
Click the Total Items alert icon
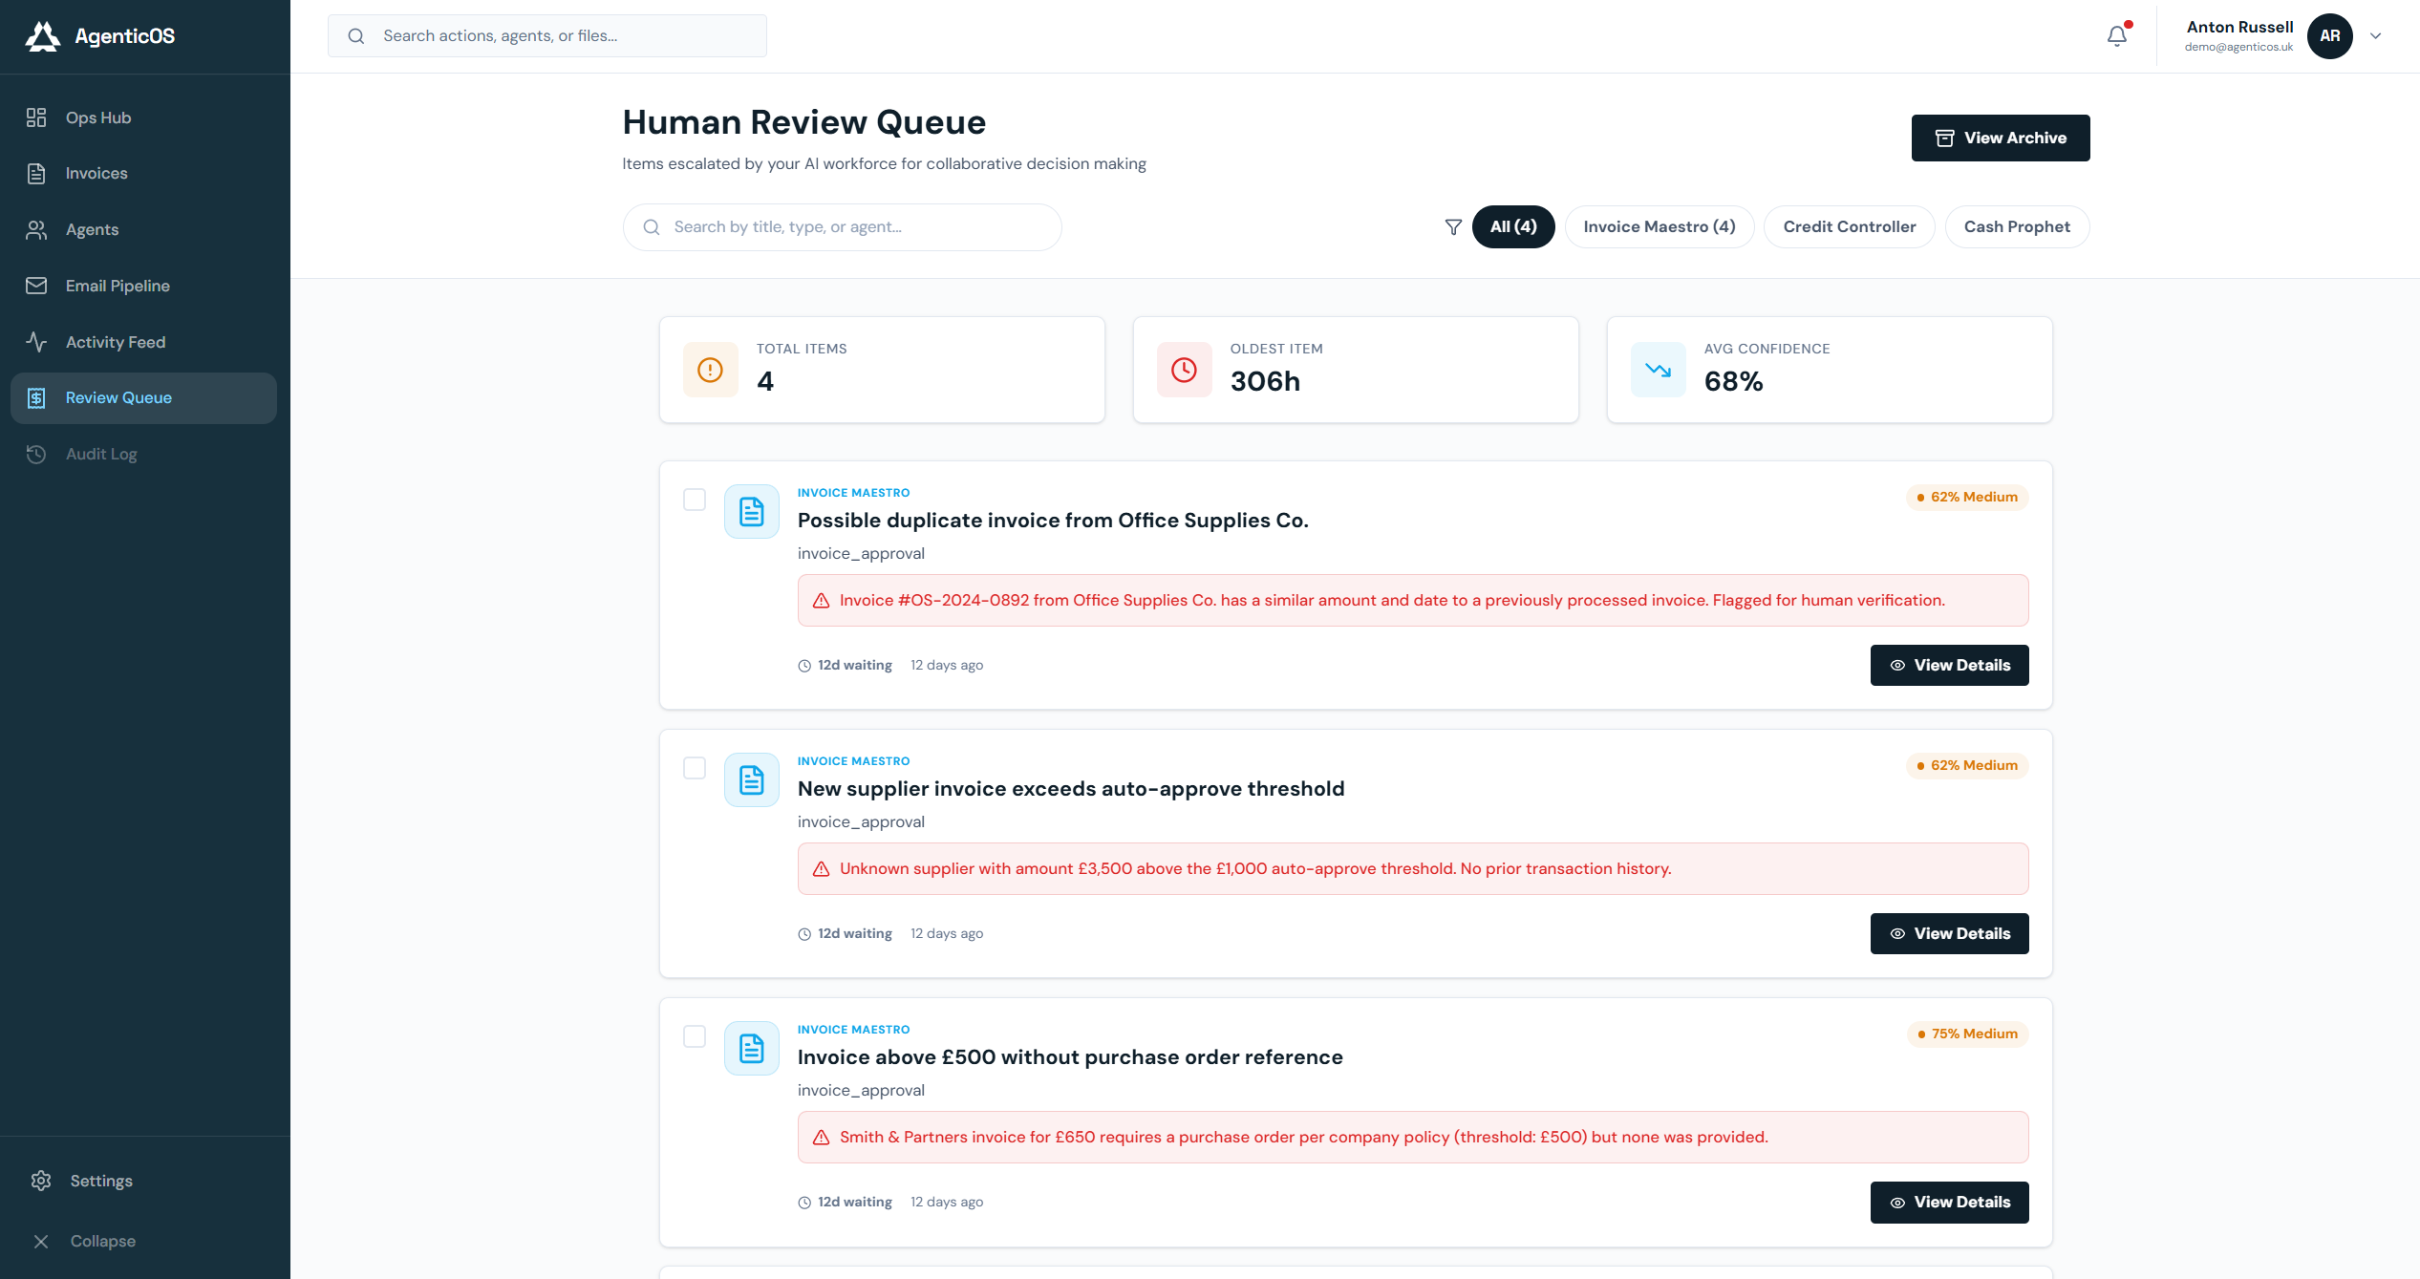point(711,370)
